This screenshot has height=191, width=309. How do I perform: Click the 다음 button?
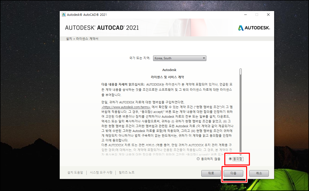pos(233,173)
